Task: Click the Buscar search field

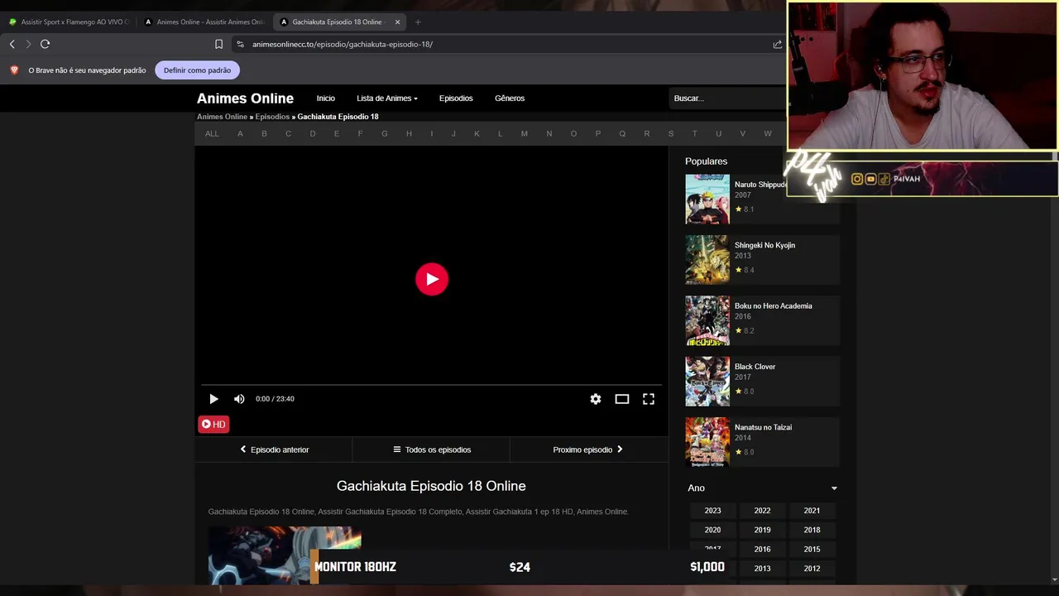Action: click(x=726, y=98)
